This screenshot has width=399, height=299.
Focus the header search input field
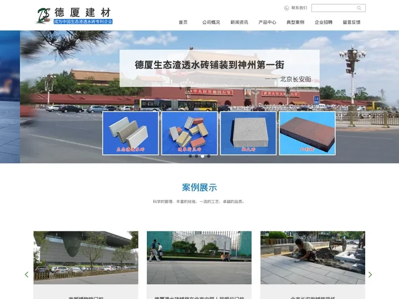pyautogui.click(x=339, y=8)
